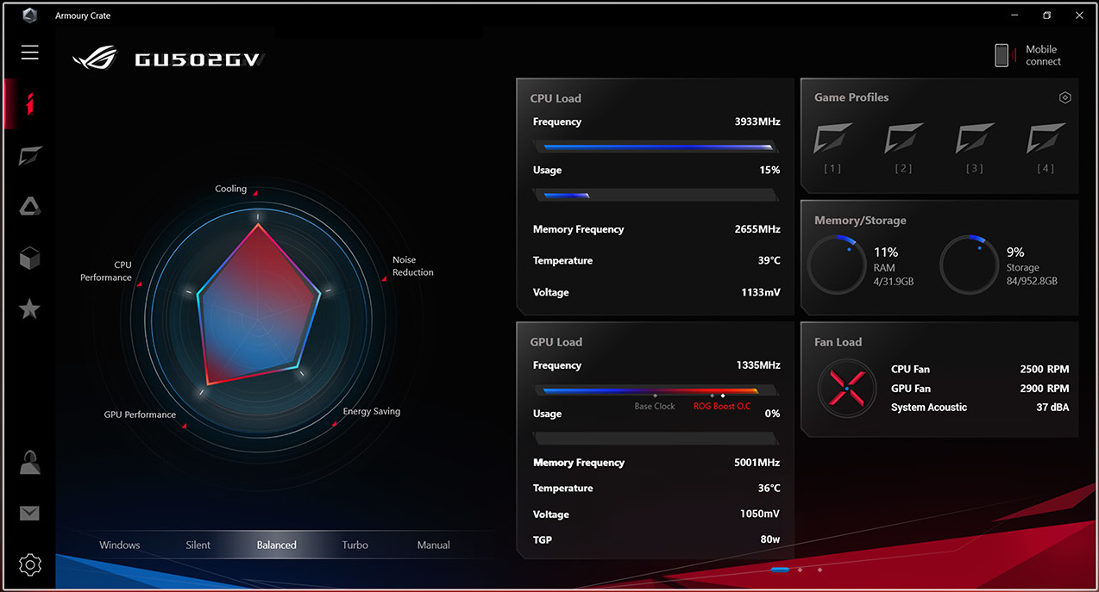
Task: Select the red Home dashboard icon
Action: 30,104
